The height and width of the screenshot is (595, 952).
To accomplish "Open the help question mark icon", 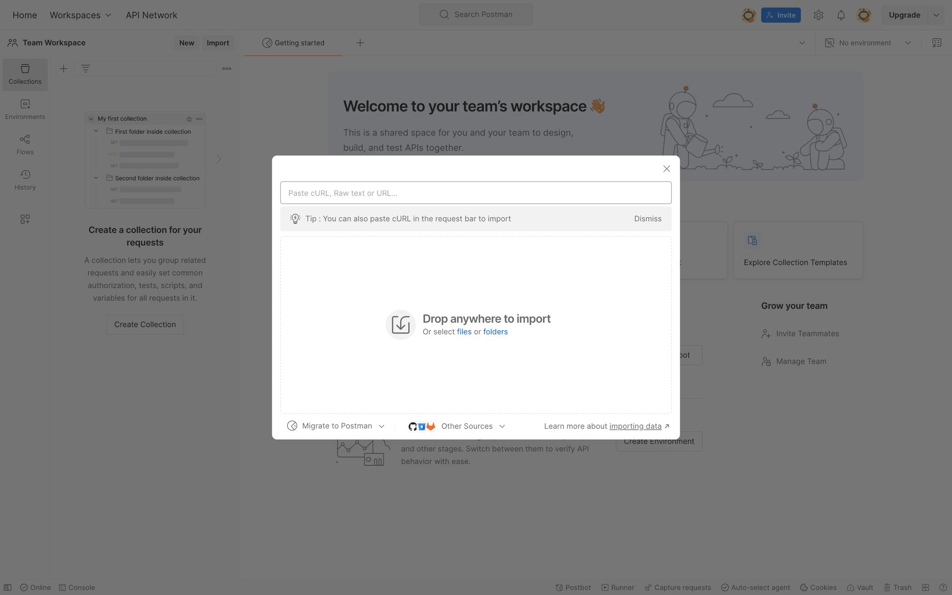I will pyautogui.click(x=943, y=588).
